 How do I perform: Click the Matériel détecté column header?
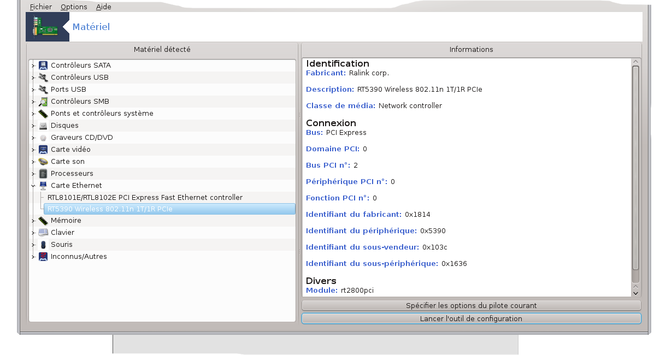tap(162, 50)
